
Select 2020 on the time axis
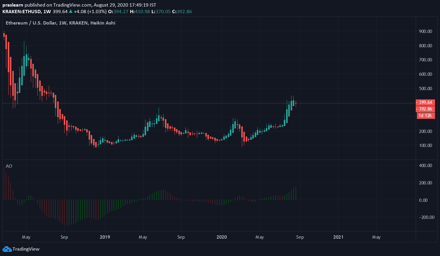tap(221, 237)
